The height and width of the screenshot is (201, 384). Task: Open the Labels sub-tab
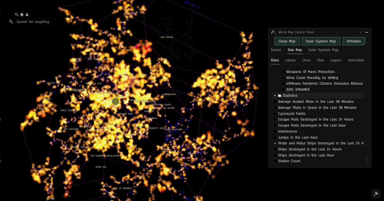(x=290, y=60)
